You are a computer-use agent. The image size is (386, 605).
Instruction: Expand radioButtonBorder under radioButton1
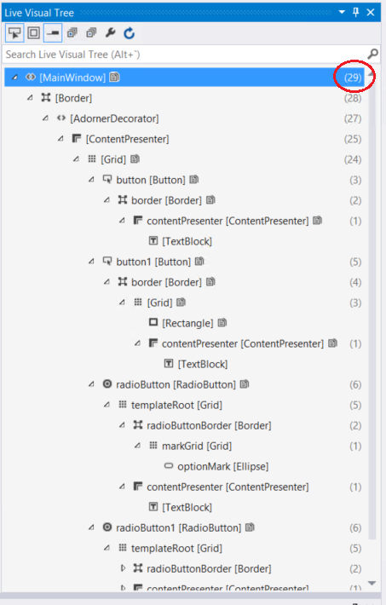[123, 568]
